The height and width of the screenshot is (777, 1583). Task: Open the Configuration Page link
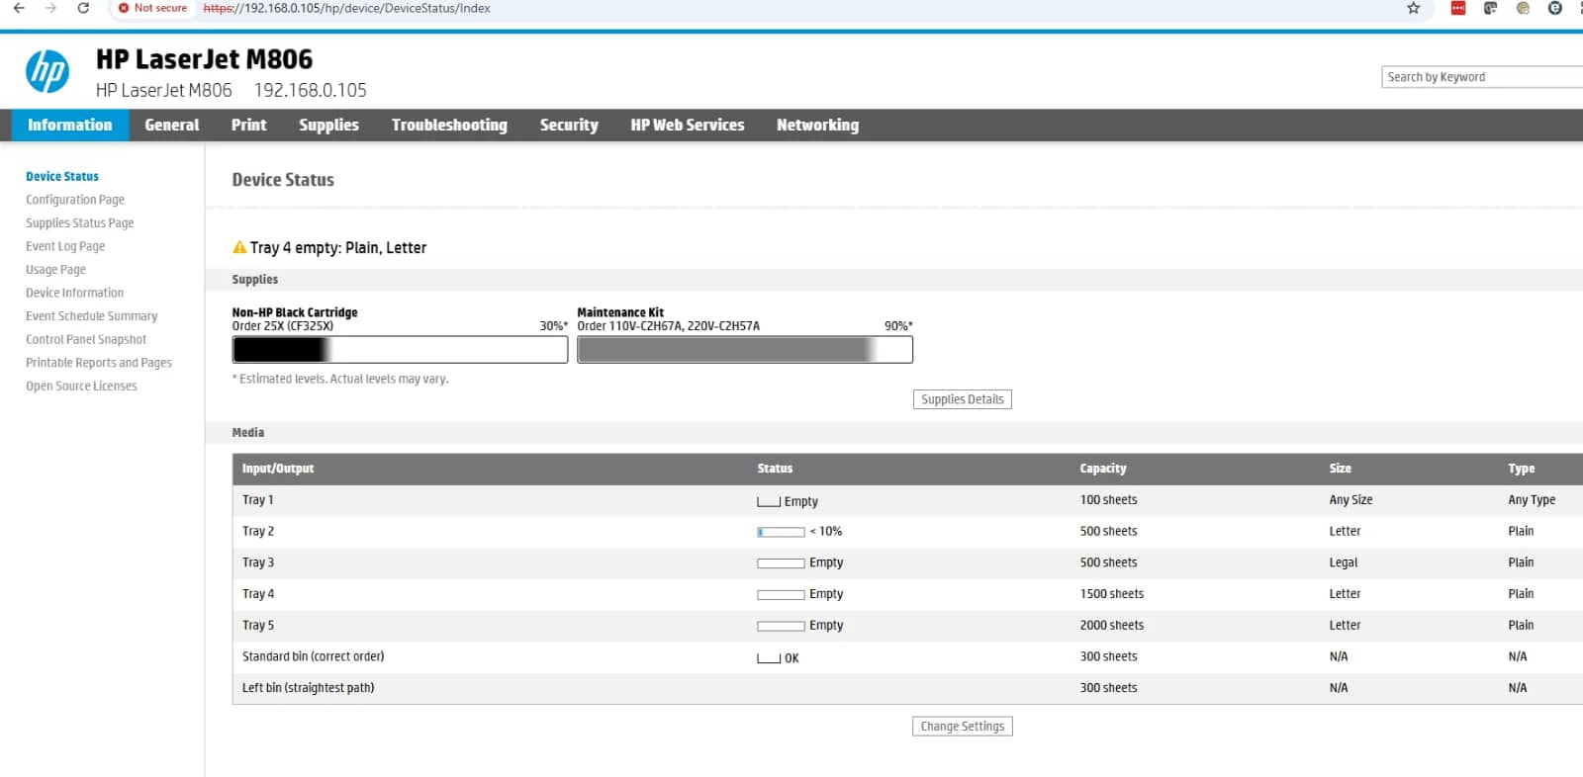point(75,200)
